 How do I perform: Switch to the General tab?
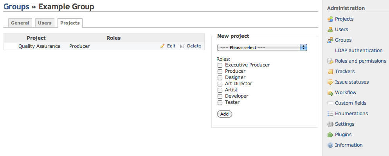(20, 23)
